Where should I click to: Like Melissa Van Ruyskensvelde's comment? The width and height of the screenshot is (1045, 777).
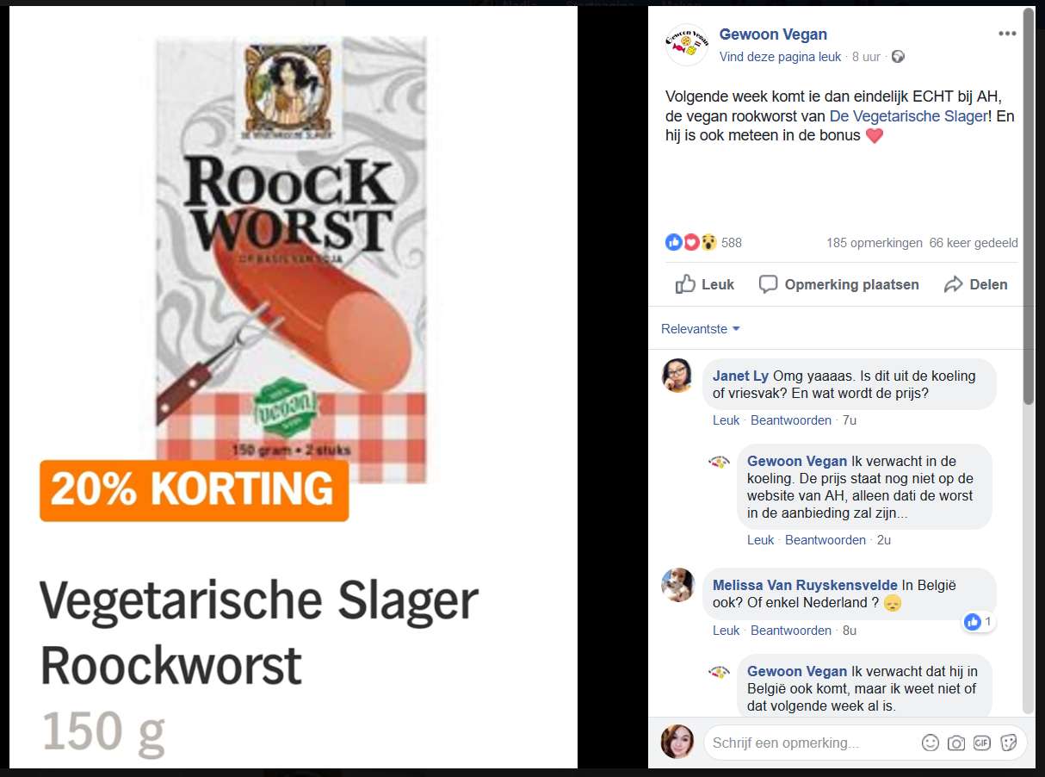[x=727, y=631]
